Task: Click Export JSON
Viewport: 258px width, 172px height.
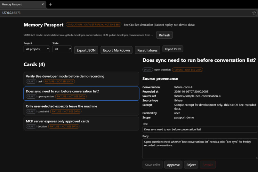Action: (x=86, y=50)
